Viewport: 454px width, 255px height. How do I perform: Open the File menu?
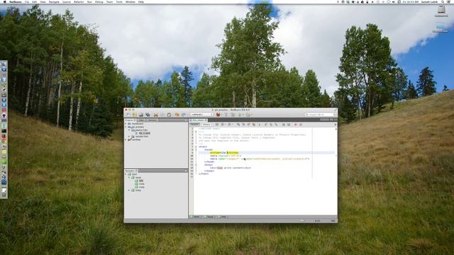(x=27, y=1)
